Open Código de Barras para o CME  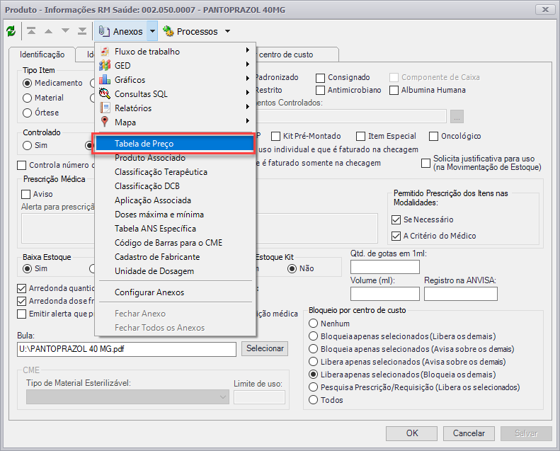[x=174, y=243]
